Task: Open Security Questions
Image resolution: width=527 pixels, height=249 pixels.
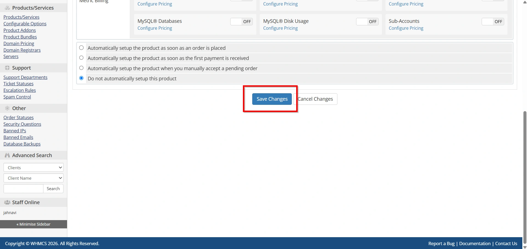Action: point(22,124)
